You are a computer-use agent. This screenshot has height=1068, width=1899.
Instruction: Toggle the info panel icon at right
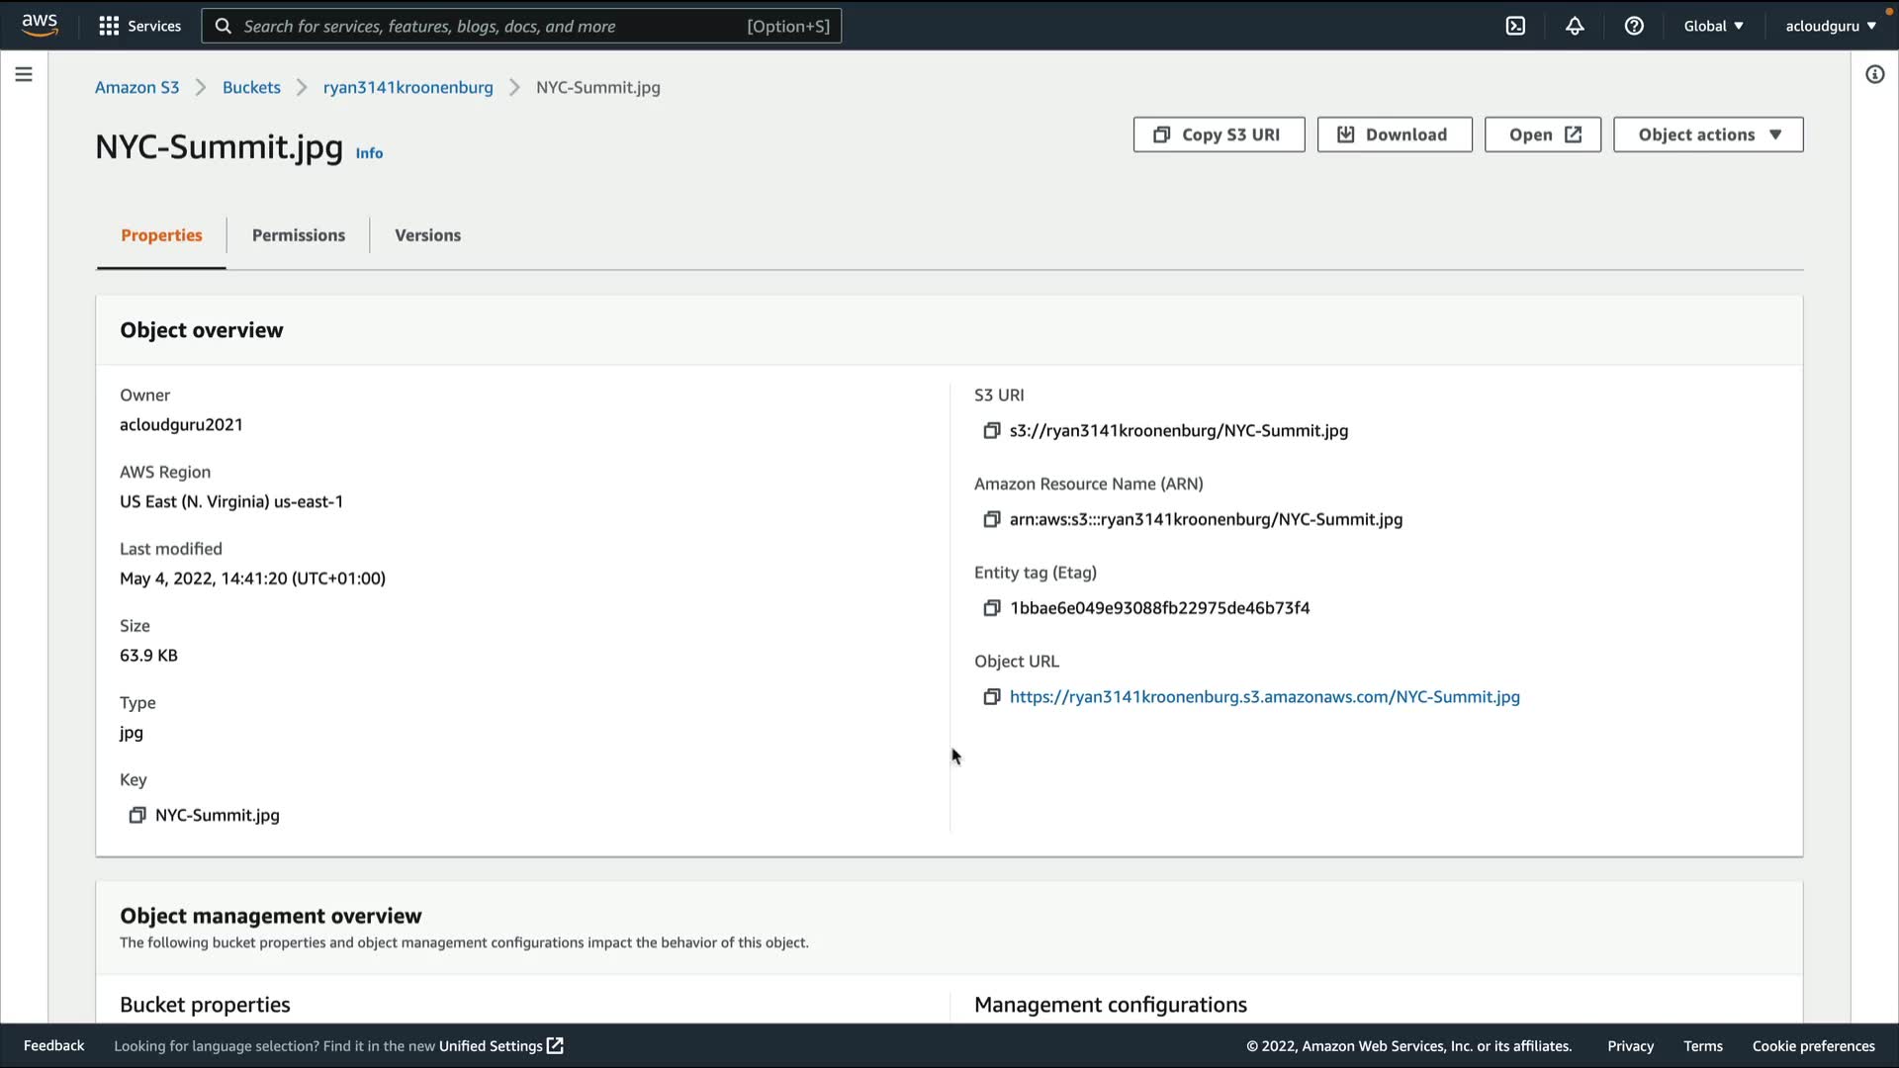(1874, 74)
